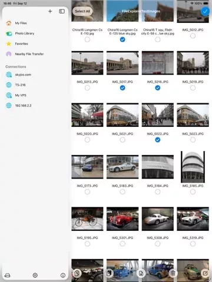This screenshot has width=212, height=282.
Task: Connect to 192.168.2.2 in Connections
Action: [x=23, y=106]
